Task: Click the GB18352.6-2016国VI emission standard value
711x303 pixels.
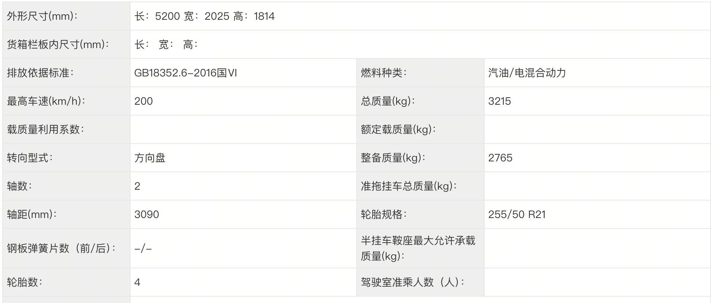Action: [x=185, y=73]
